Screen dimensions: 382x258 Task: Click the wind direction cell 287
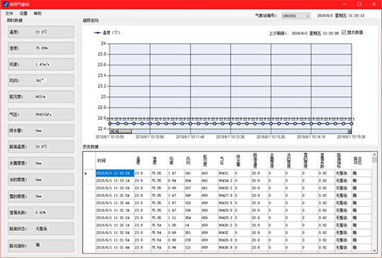click(x=192, y=188)
